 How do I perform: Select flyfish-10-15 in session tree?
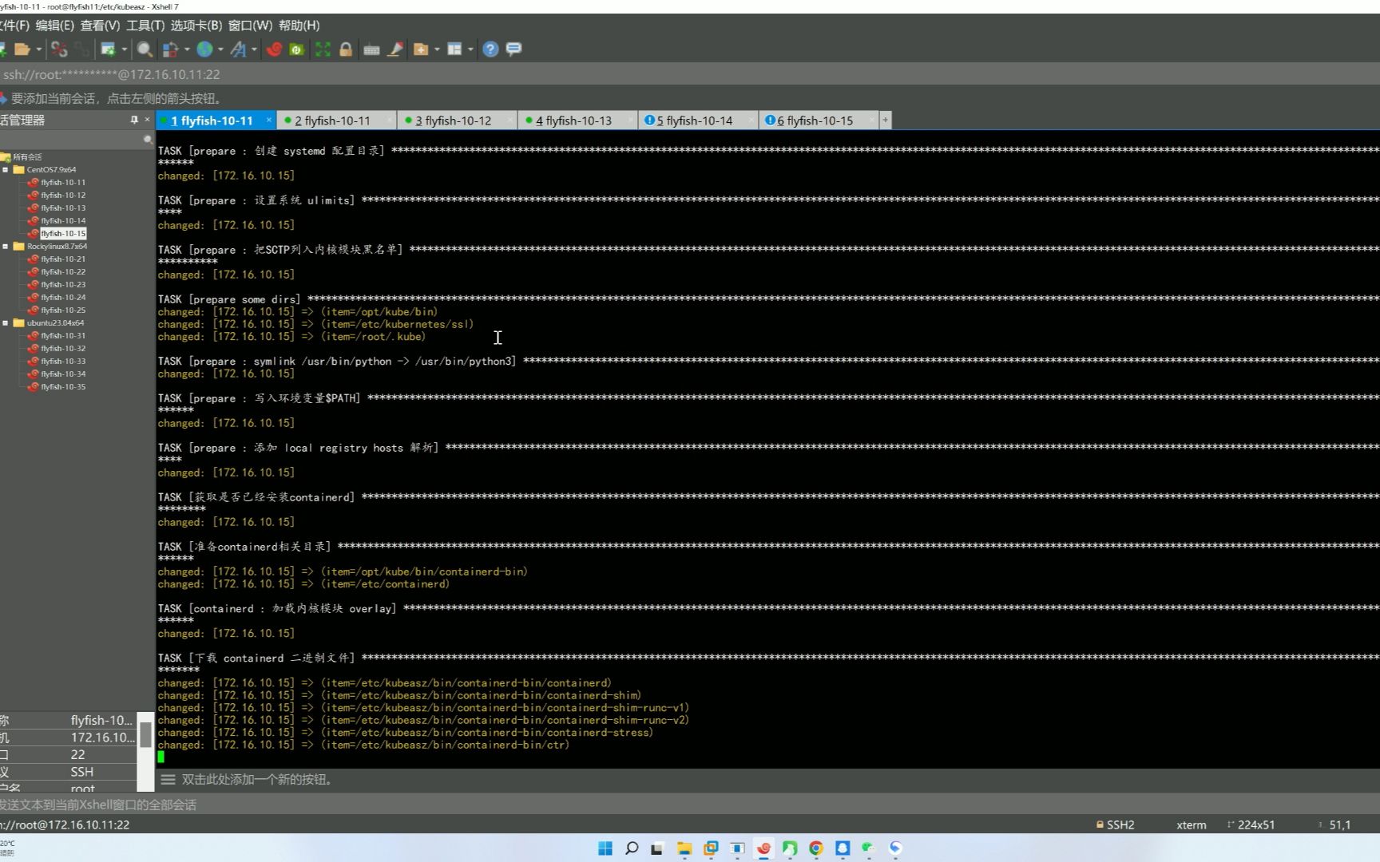coord(63,233)
